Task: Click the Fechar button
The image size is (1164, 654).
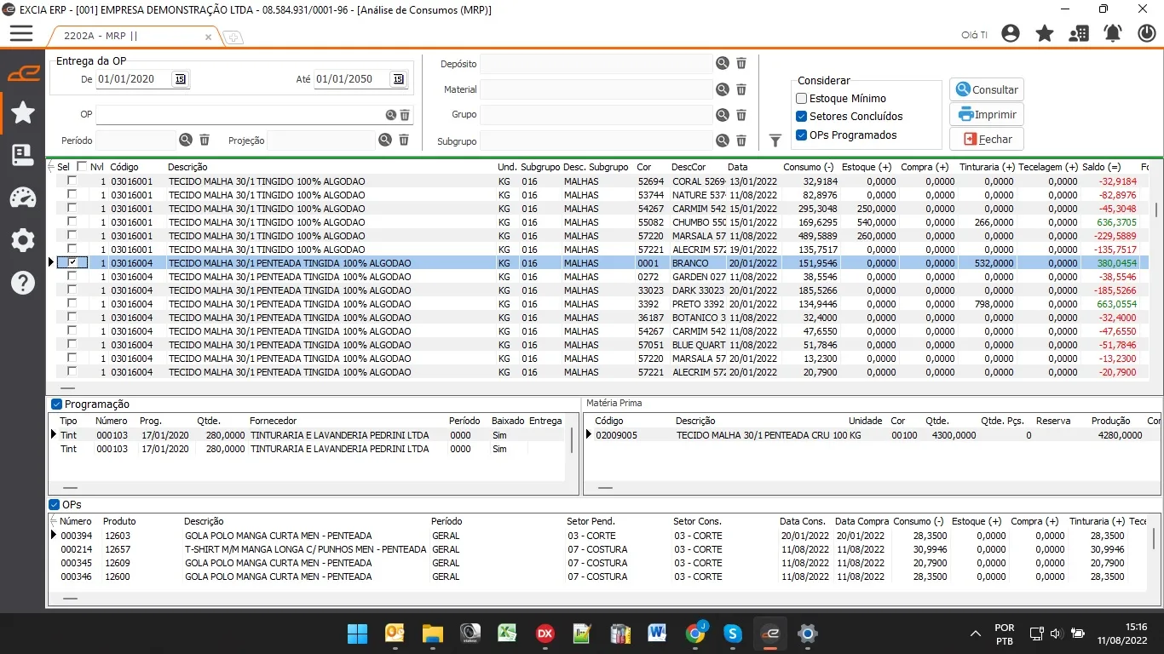Action: coord(987,139)
